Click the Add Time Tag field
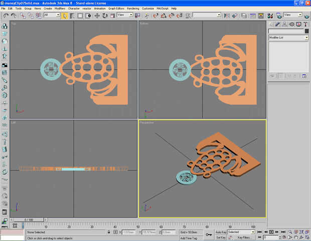This screenshot has width=311, height=241. (190, 237)
